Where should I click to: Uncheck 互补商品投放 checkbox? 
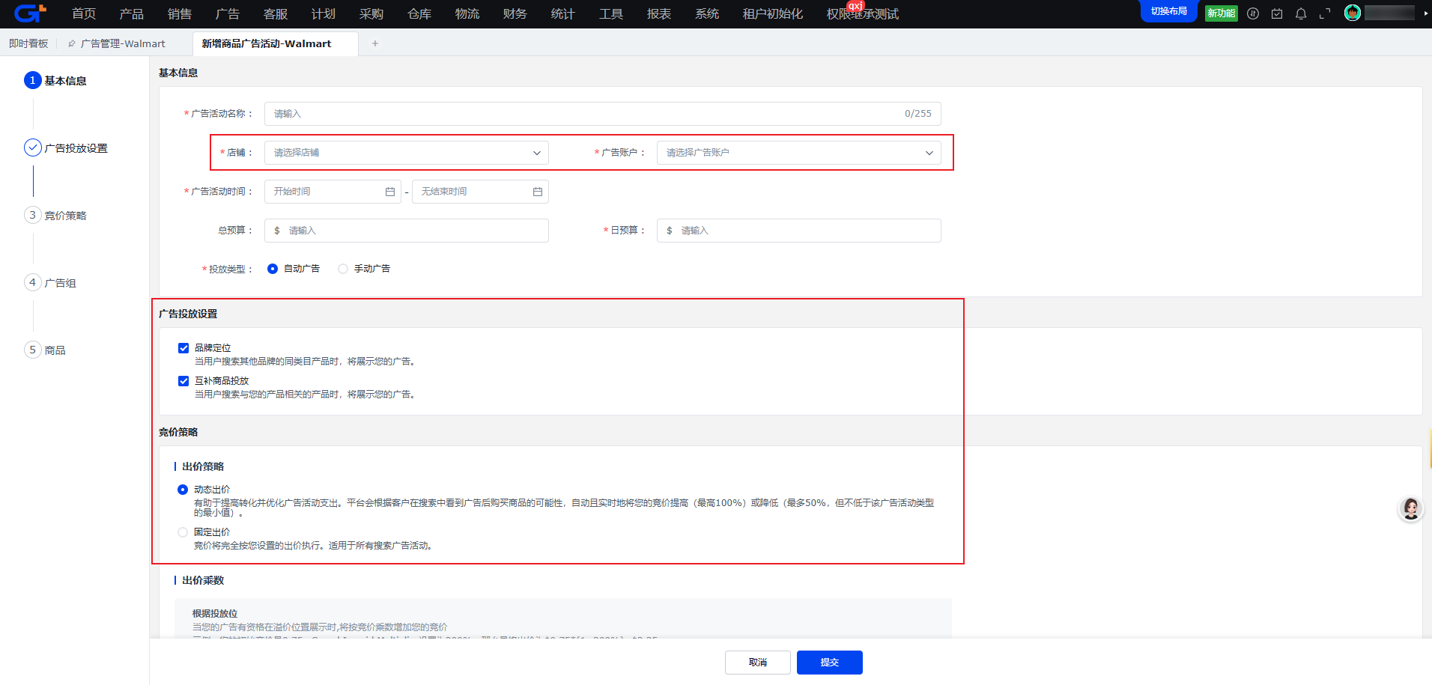coord(183,381)
